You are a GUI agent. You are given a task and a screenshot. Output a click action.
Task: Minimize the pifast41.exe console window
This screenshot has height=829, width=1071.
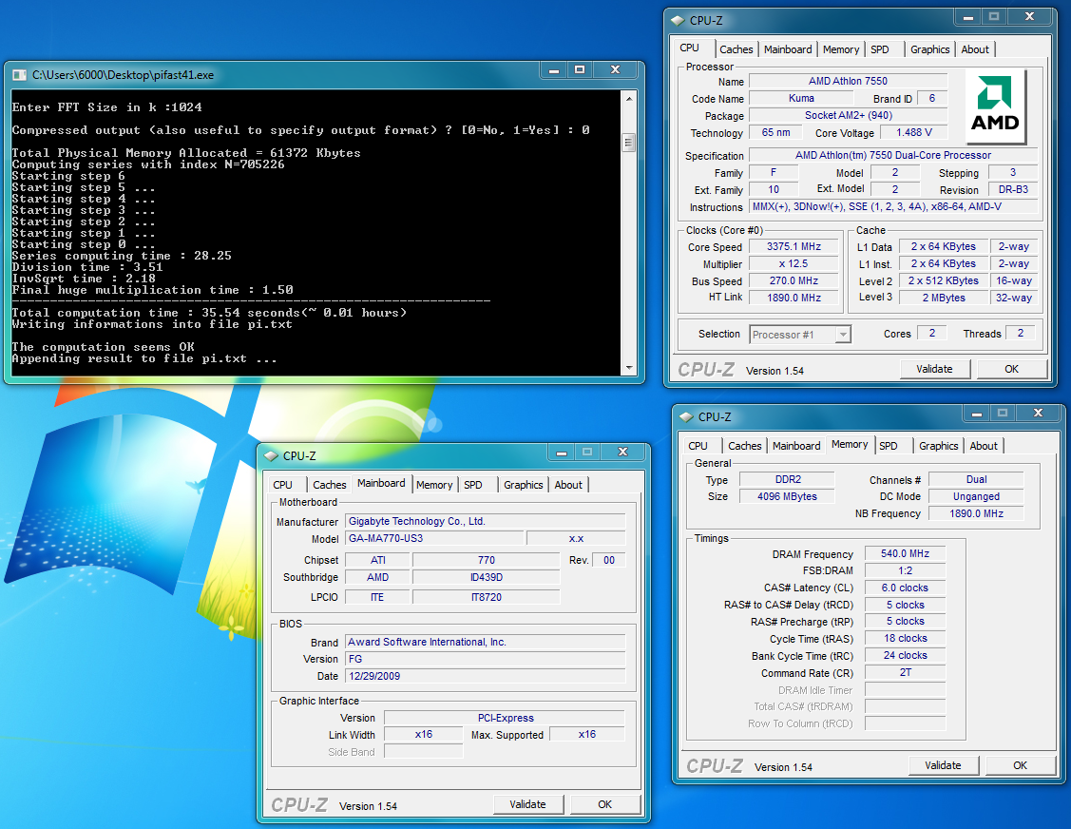[x=554, y=69]
